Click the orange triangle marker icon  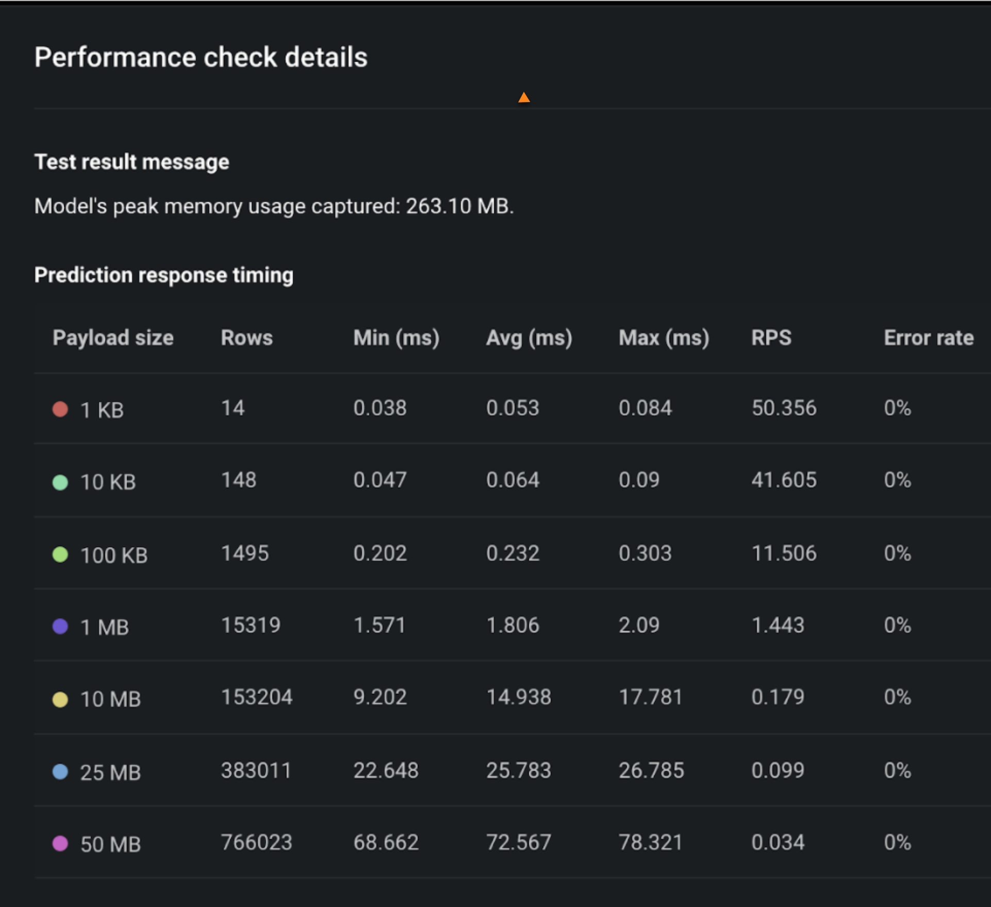(x=524, y=97)
